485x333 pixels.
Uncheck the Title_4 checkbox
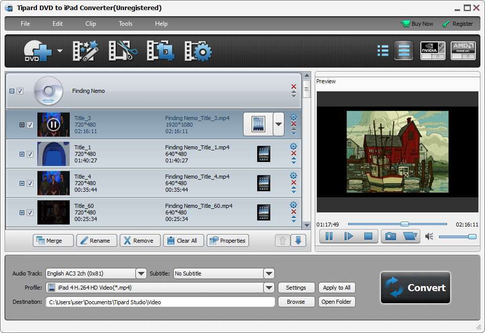point(30,184)
